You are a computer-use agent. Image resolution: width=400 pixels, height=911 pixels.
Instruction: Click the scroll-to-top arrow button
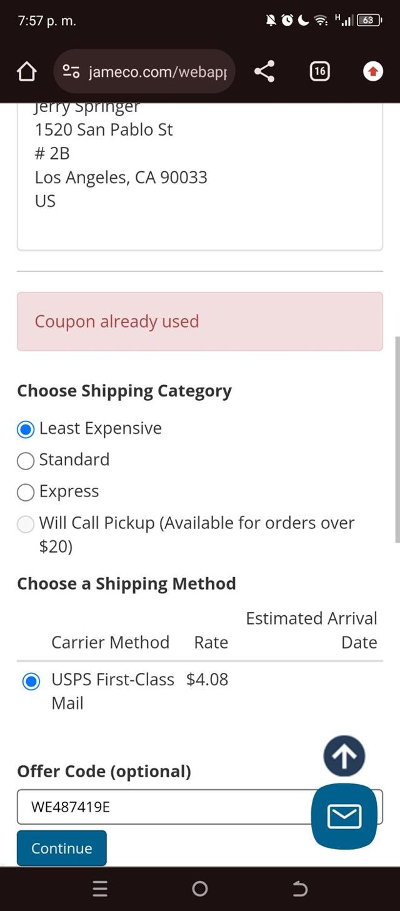344,756
